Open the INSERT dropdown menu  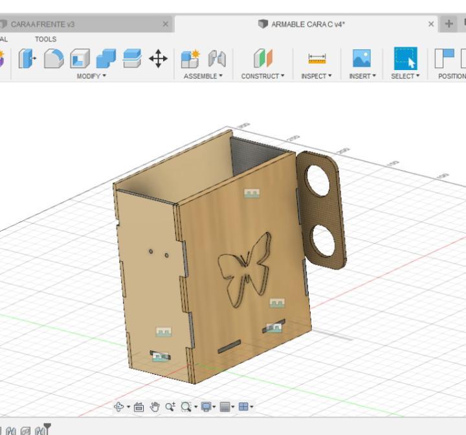(x=362, y=76)
